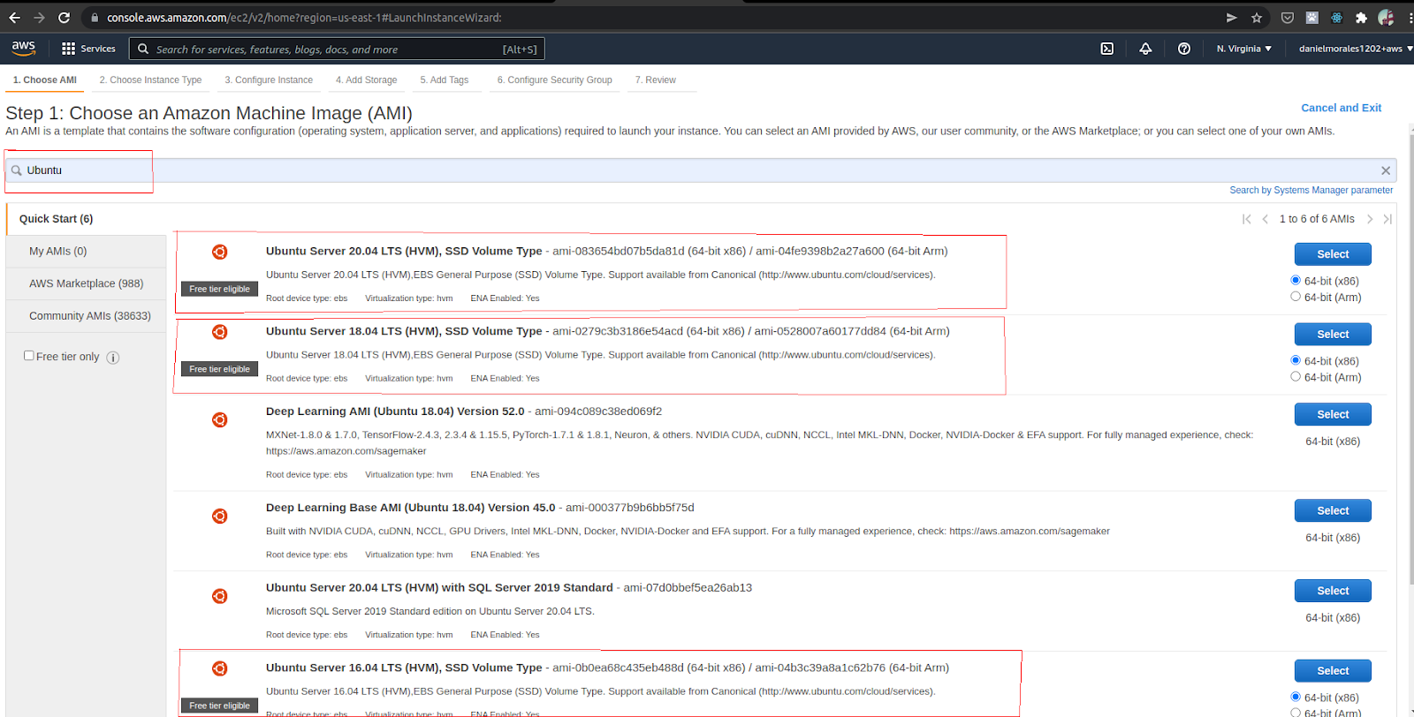Select Deep Learning AMI (Ubuntu 18.04) Version 52.0

[x=1333, y=414]
